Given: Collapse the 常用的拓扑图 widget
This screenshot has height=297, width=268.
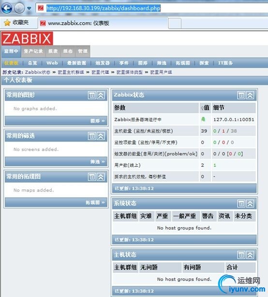Looking at the screenshot, I should (x=101, y=177).
